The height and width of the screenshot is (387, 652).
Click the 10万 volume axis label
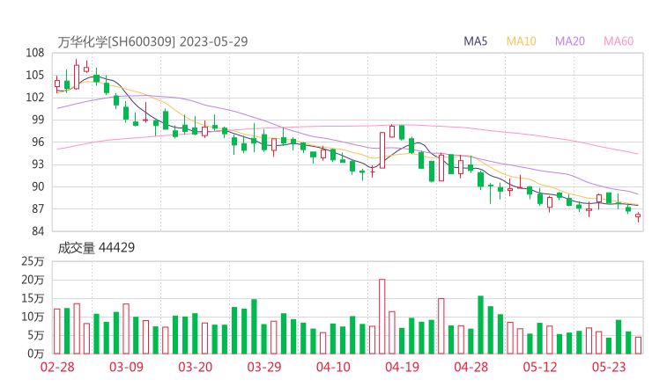click(x=33, y=317)
